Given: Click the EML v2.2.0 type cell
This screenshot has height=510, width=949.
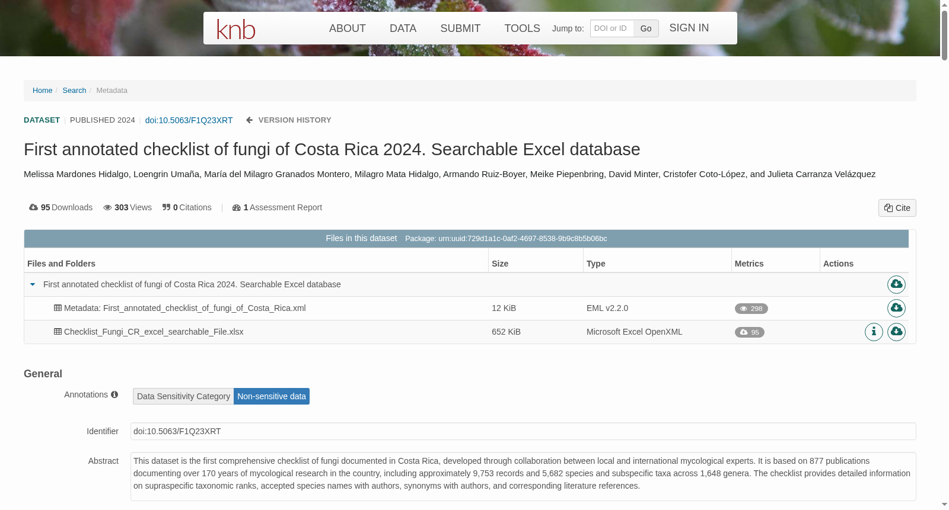Looking at the screenshot, I should click(x=607, y=308).
